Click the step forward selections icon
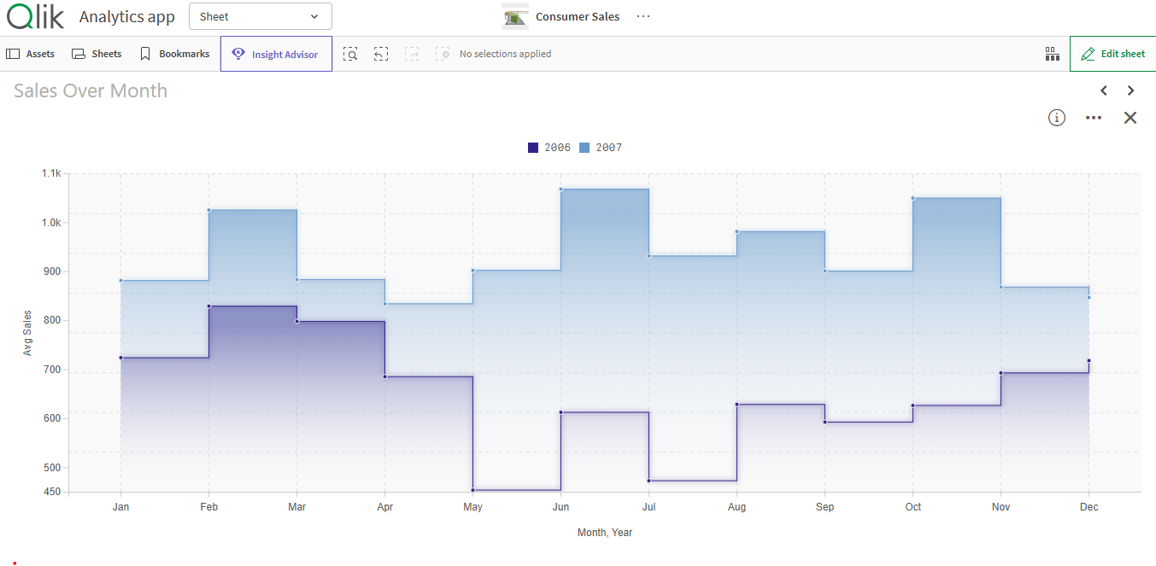The width and height of the screenshot is (1156, 566). pos(412,54)
